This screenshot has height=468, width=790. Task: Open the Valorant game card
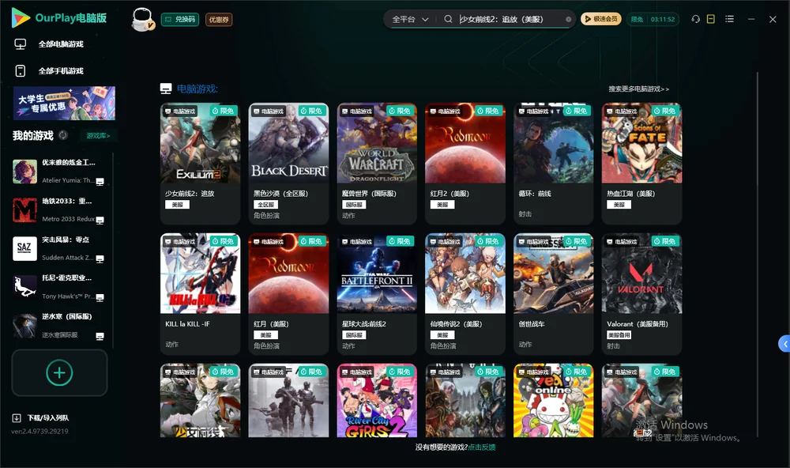(641, 293)
